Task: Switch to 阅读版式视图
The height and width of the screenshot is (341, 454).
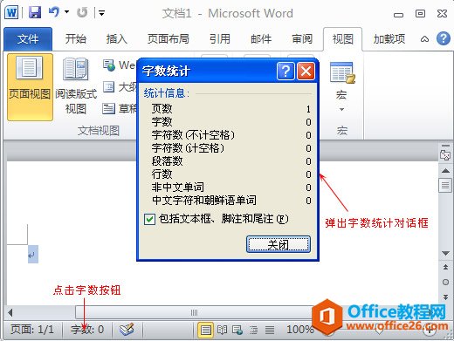Action: pos(76,85)
